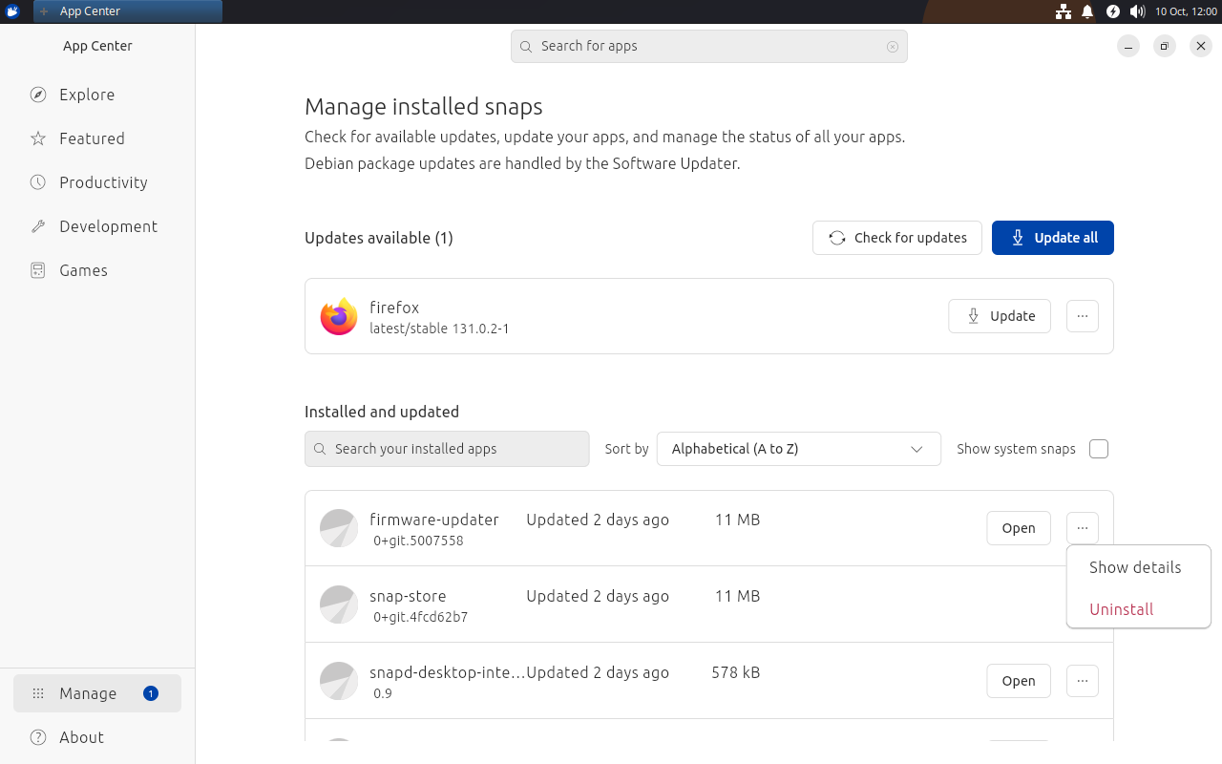Maximize the App Center window
The width and height of the screenshot is (1222, 764).
tap(1165, 46)
